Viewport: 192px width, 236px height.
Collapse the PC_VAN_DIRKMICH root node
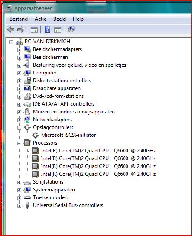tap(11, 42)
